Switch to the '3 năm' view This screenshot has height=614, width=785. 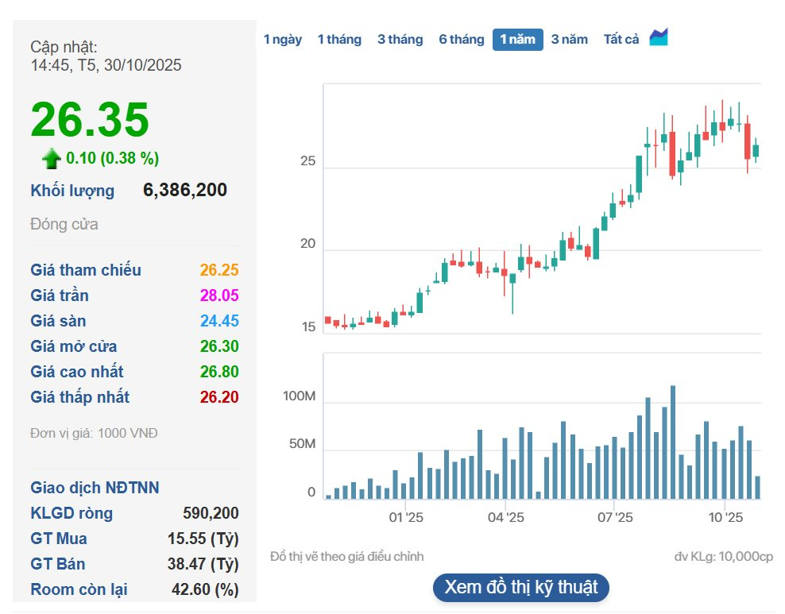569,39
